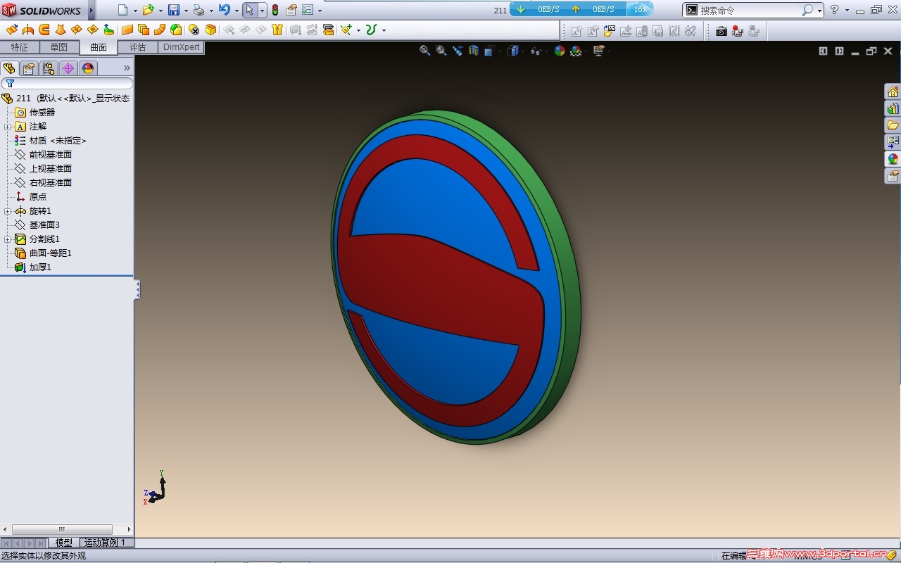The width and height of the screenshot is (901, 563).
Task: Open the Edit Appearance color ball icon
Action: pyautogui.click(x=560, y=51)
